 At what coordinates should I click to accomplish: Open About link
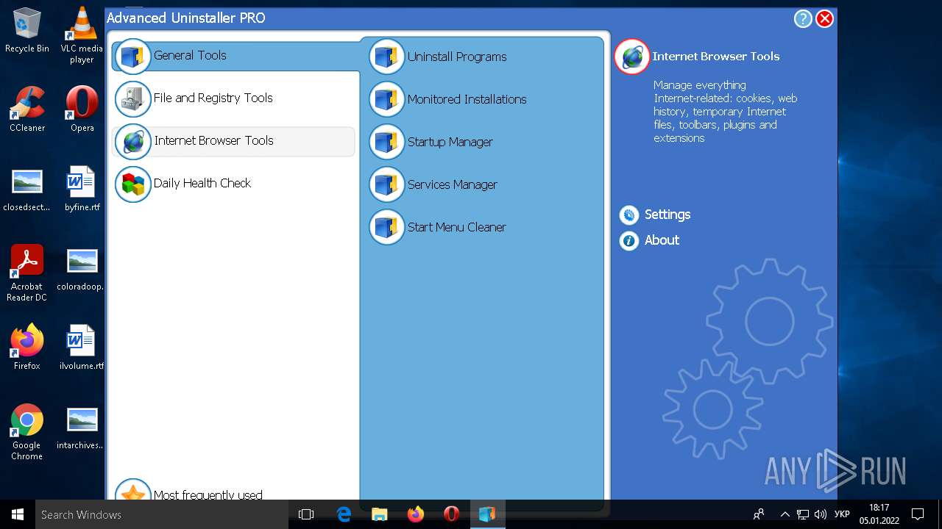pos(662,240)
